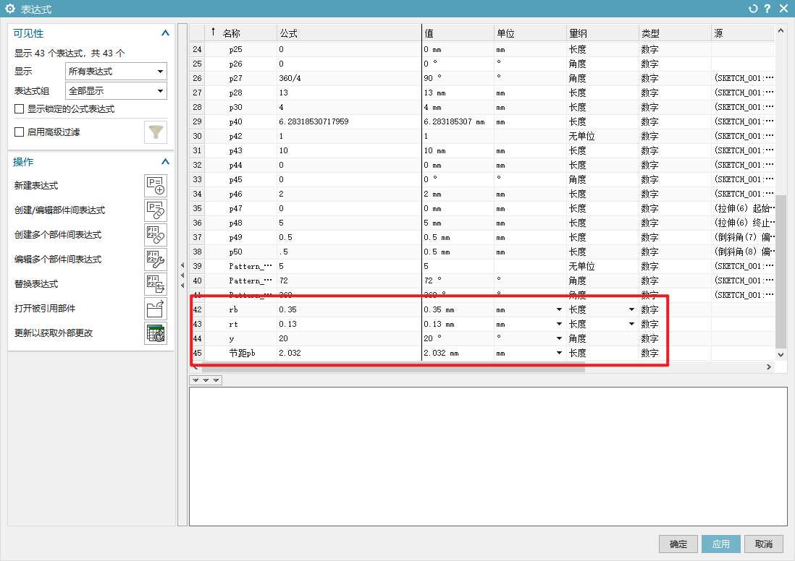Select formula cell .5 of p50
Viewport: 795px width, 561px height.
pos(349,252)
